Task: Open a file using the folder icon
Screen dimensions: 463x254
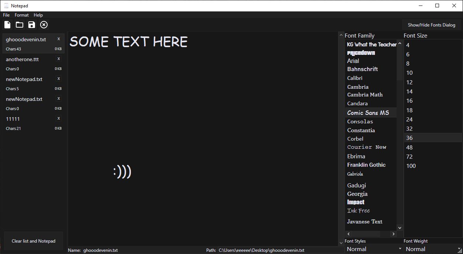Action: point(20,25)
